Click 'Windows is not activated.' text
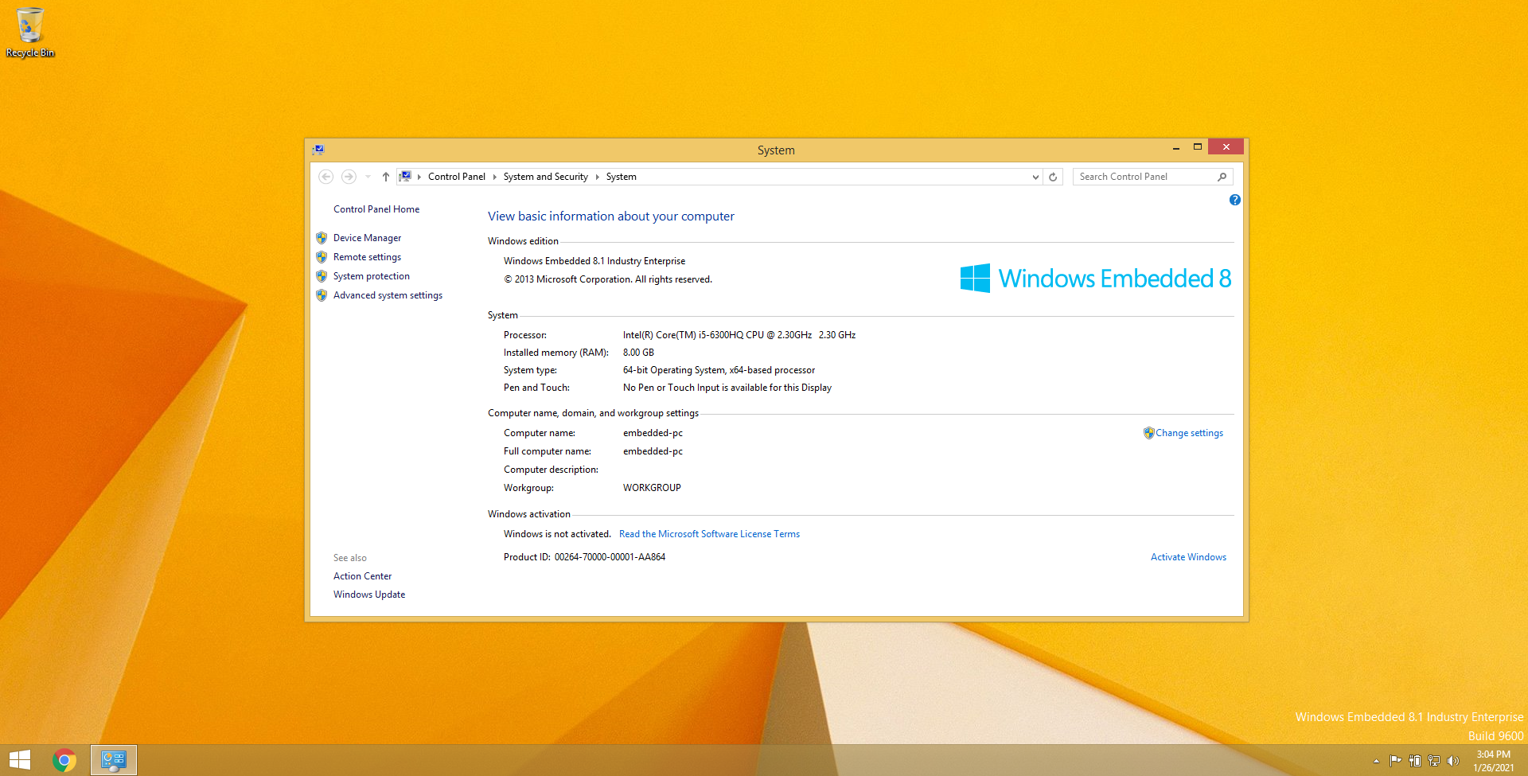This screenshot has height=776, width=1528. 557,534
